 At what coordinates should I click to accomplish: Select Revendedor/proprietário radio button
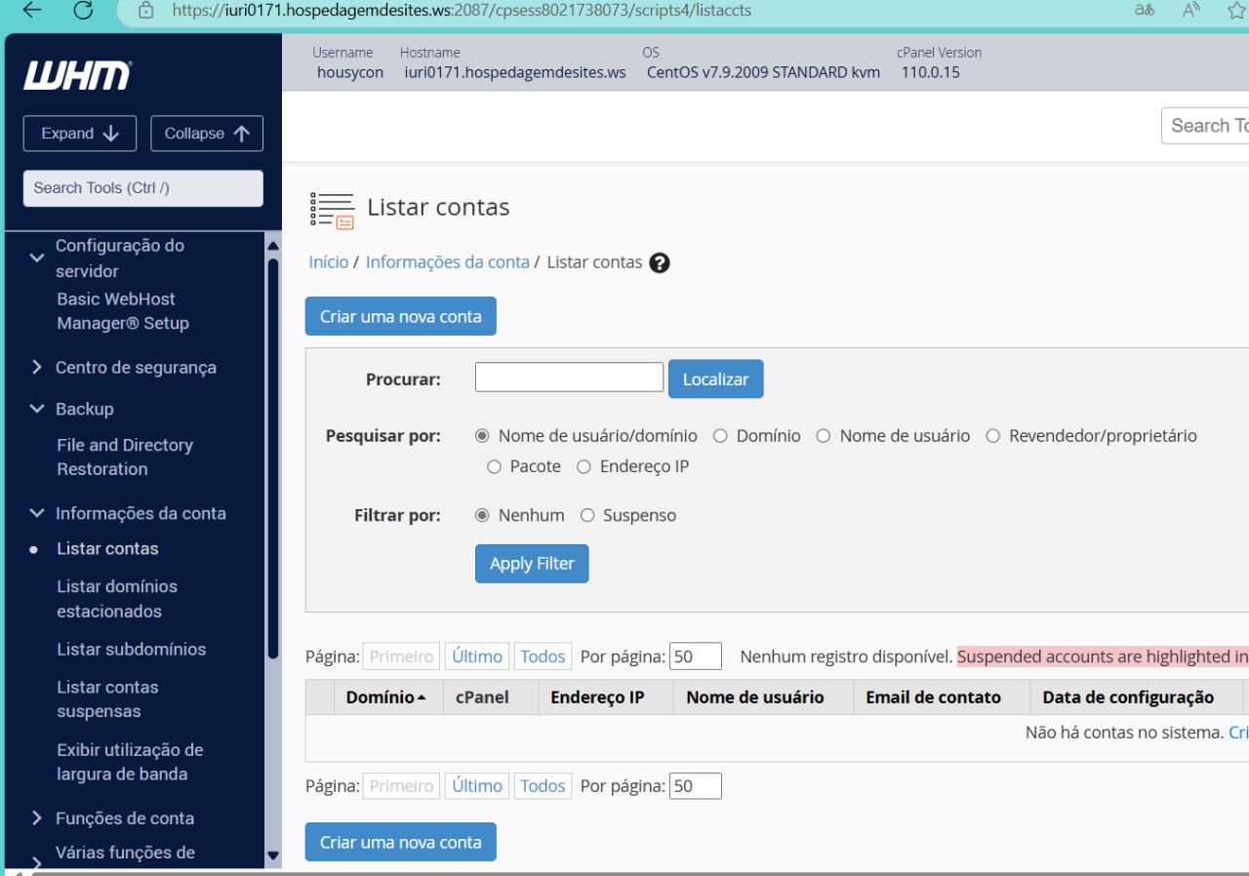point(992,436)
